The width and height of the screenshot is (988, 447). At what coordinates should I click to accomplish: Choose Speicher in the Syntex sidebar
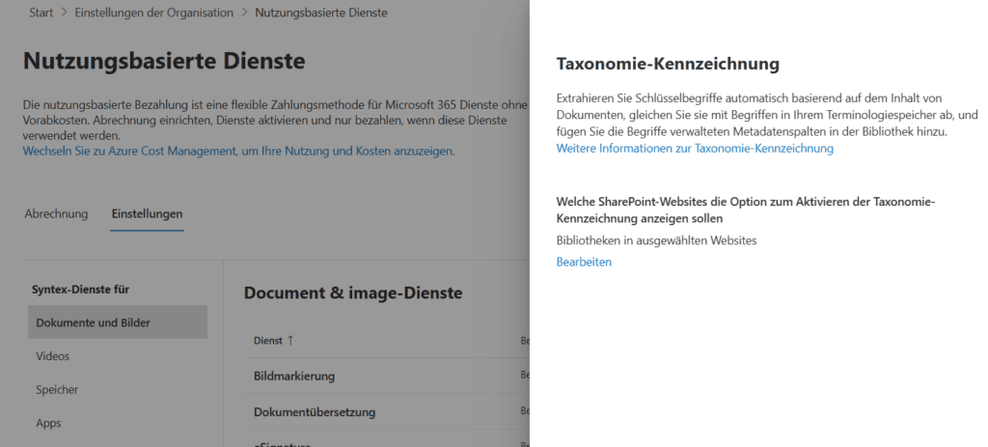[x=57, y=390]
